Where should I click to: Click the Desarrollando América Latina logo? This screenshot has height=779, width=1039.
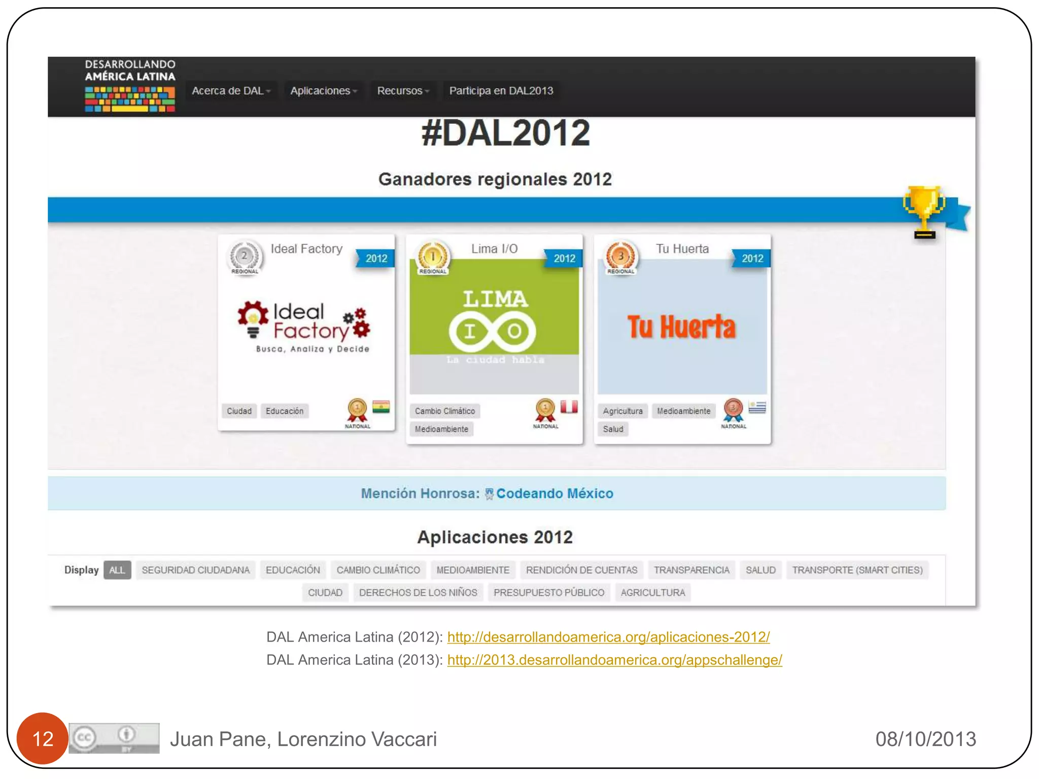[130, 85]
